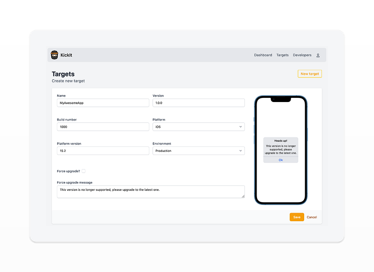Click the 'Create new target' subtitle
Screen dimensions: 374x272
tap(68, 81)
